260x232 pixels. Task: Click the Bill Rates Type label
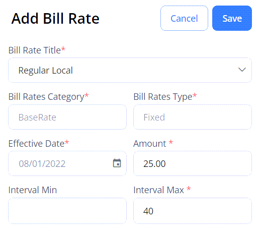click(163, 97)
